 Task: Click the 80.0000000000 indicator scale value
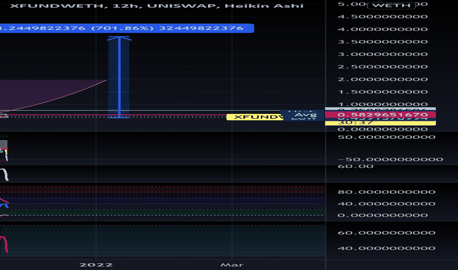(386, 192)
